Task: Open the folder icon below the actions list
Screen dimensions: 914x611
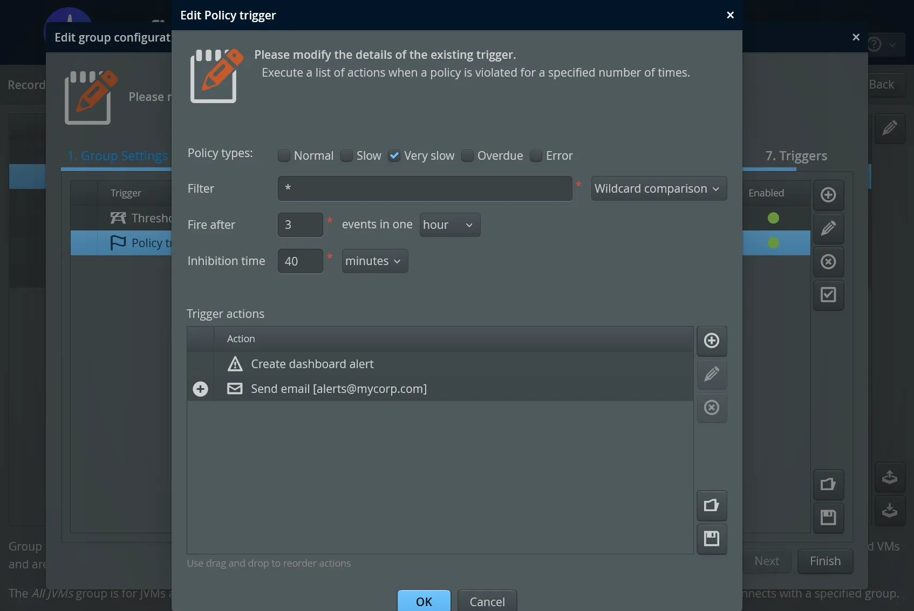Action: click(712, 506)
